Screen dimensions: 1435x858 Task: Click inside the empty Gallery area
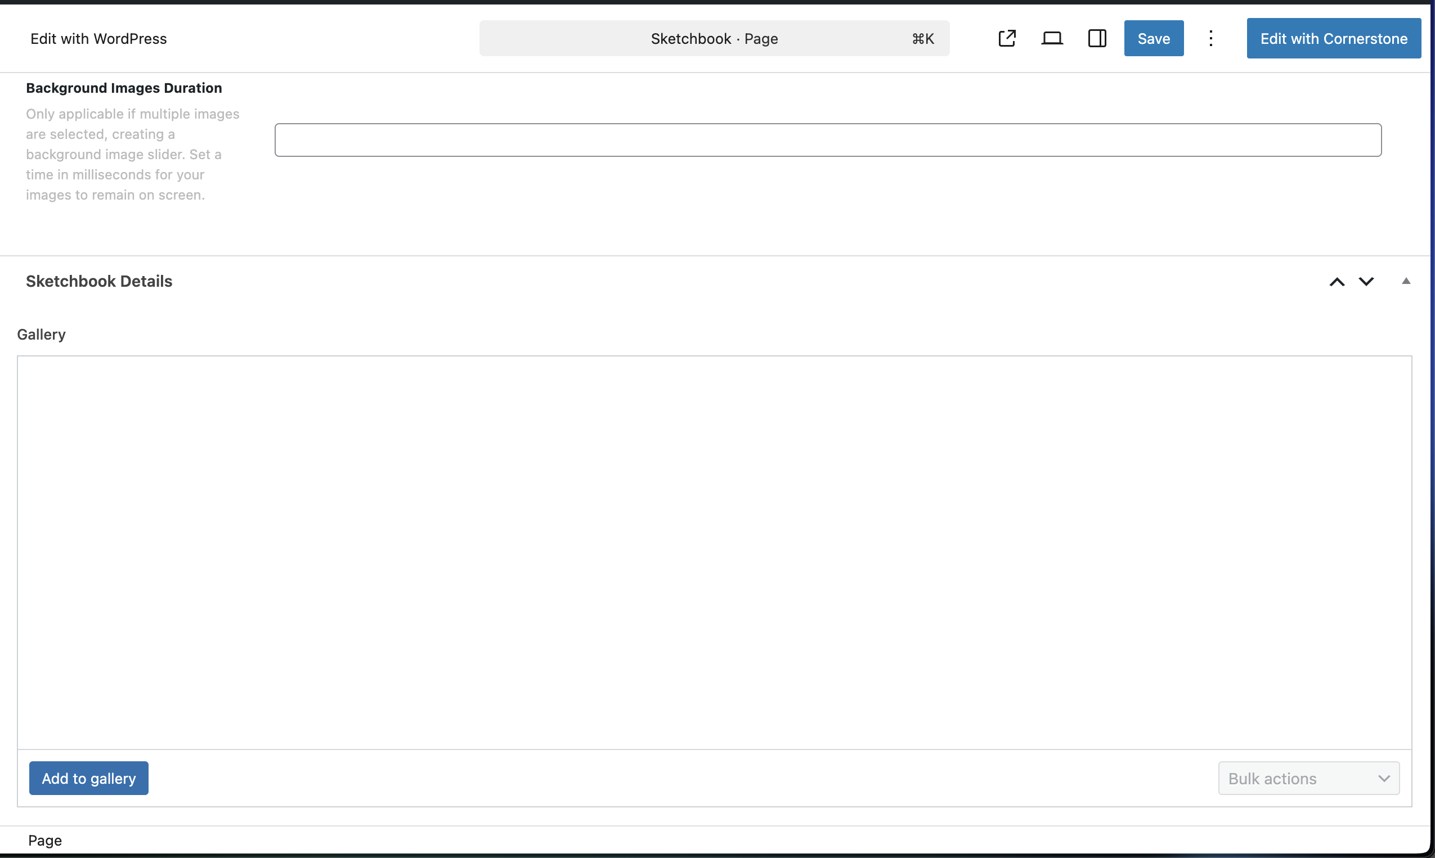click(x=714, y=552)
